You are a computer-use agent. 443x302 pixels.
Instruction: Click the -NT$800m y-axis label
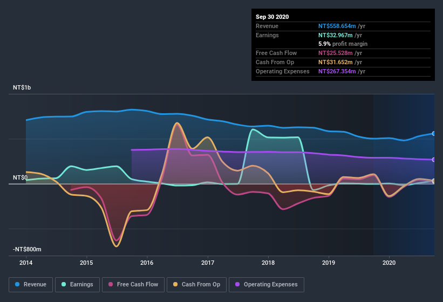tap(27, 249)
